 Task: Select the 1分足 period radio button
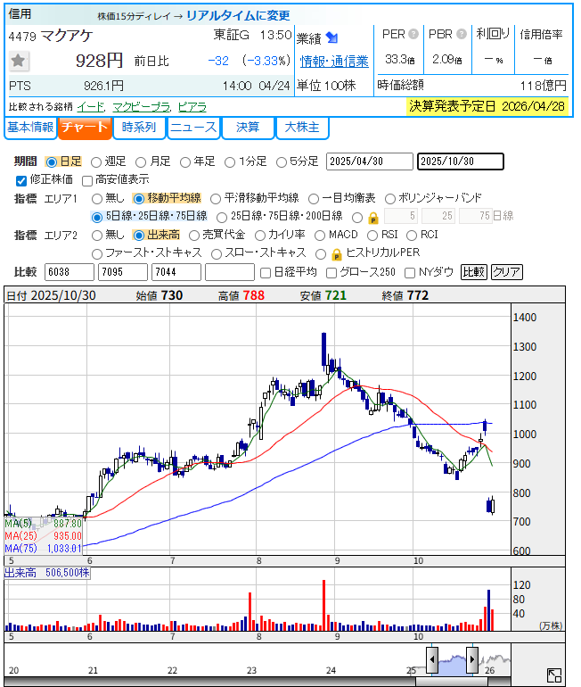pos(230,162)
